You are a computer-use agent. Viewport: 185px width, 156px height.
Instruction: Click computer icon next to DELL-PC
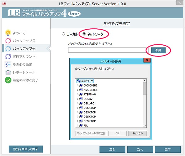pyautogui.click(x=81, y=103)
